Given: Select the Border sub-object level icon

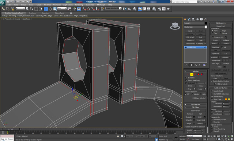Looking at the screenshot, I should [x=195, y=74].
